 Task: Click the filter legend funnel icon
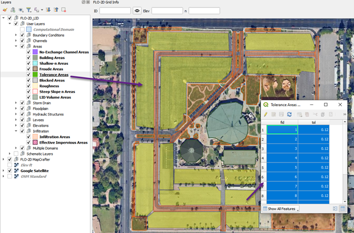[x=29, y=10]
